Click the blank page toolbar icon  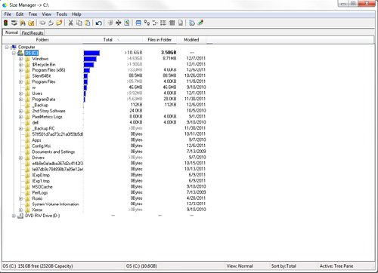[x=181, y=23]
